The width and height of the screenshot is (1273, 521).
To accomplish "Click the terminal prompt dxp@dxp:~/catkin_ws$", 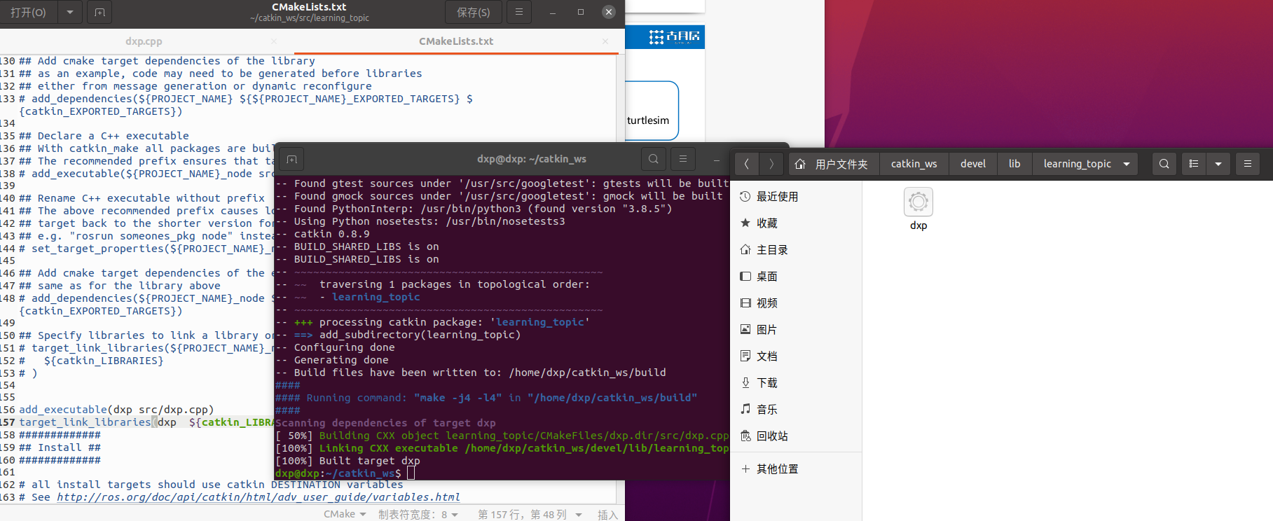I will tap(338, 473).
